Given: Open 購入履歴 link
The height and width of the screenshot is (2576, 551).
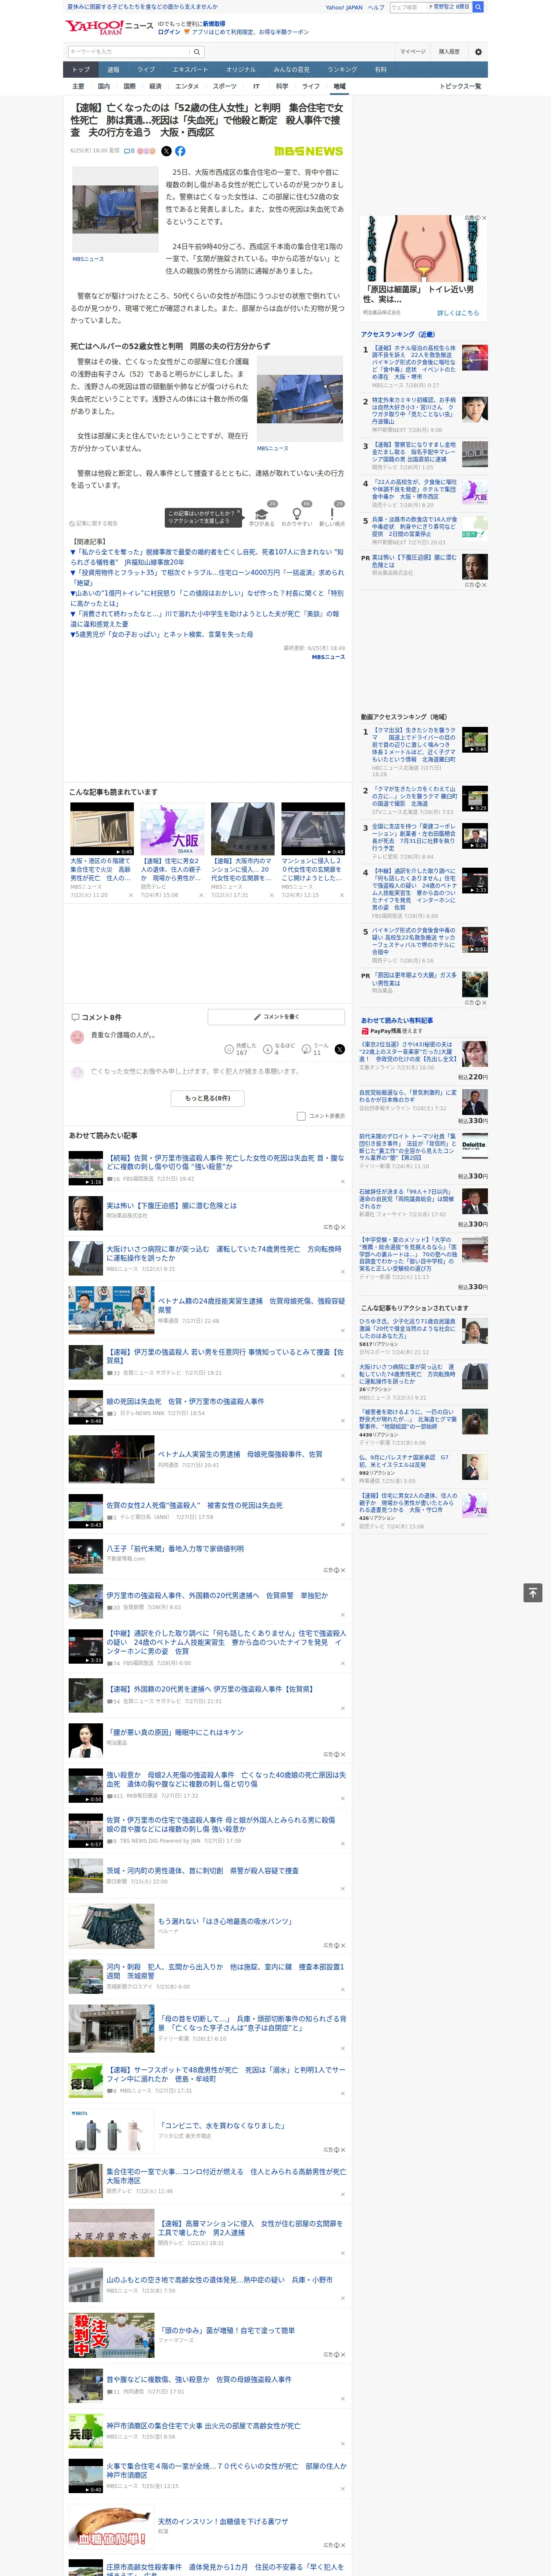Looking at the screenshot, I should (x=449, y=52).
